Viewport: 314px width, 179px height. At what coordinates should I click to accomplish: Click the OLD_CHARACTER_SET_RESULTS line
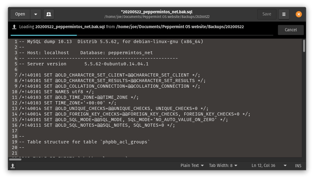pyautogui.click(x=112, y=81)
